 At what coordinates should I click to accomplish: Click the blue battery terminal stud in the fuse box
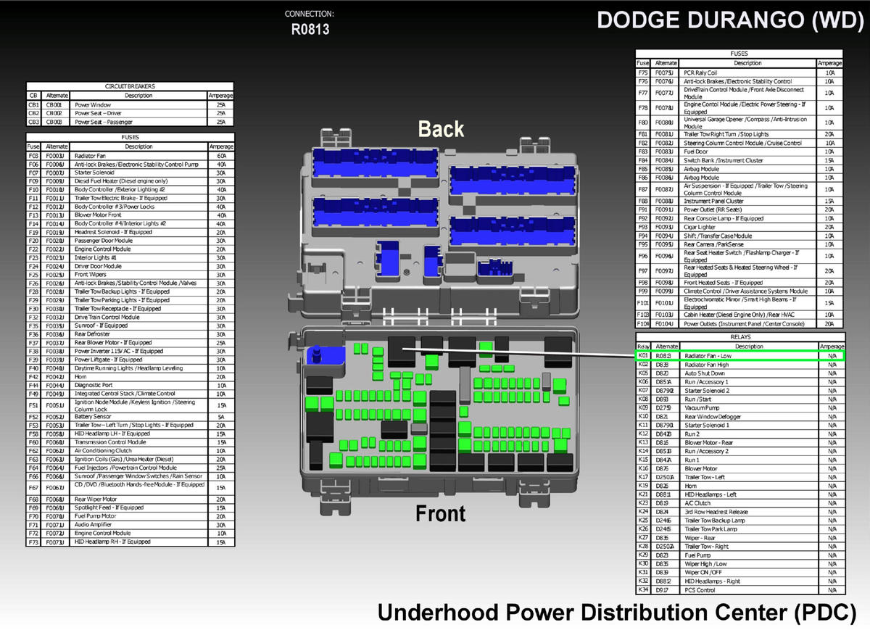(x=316, y=356)
